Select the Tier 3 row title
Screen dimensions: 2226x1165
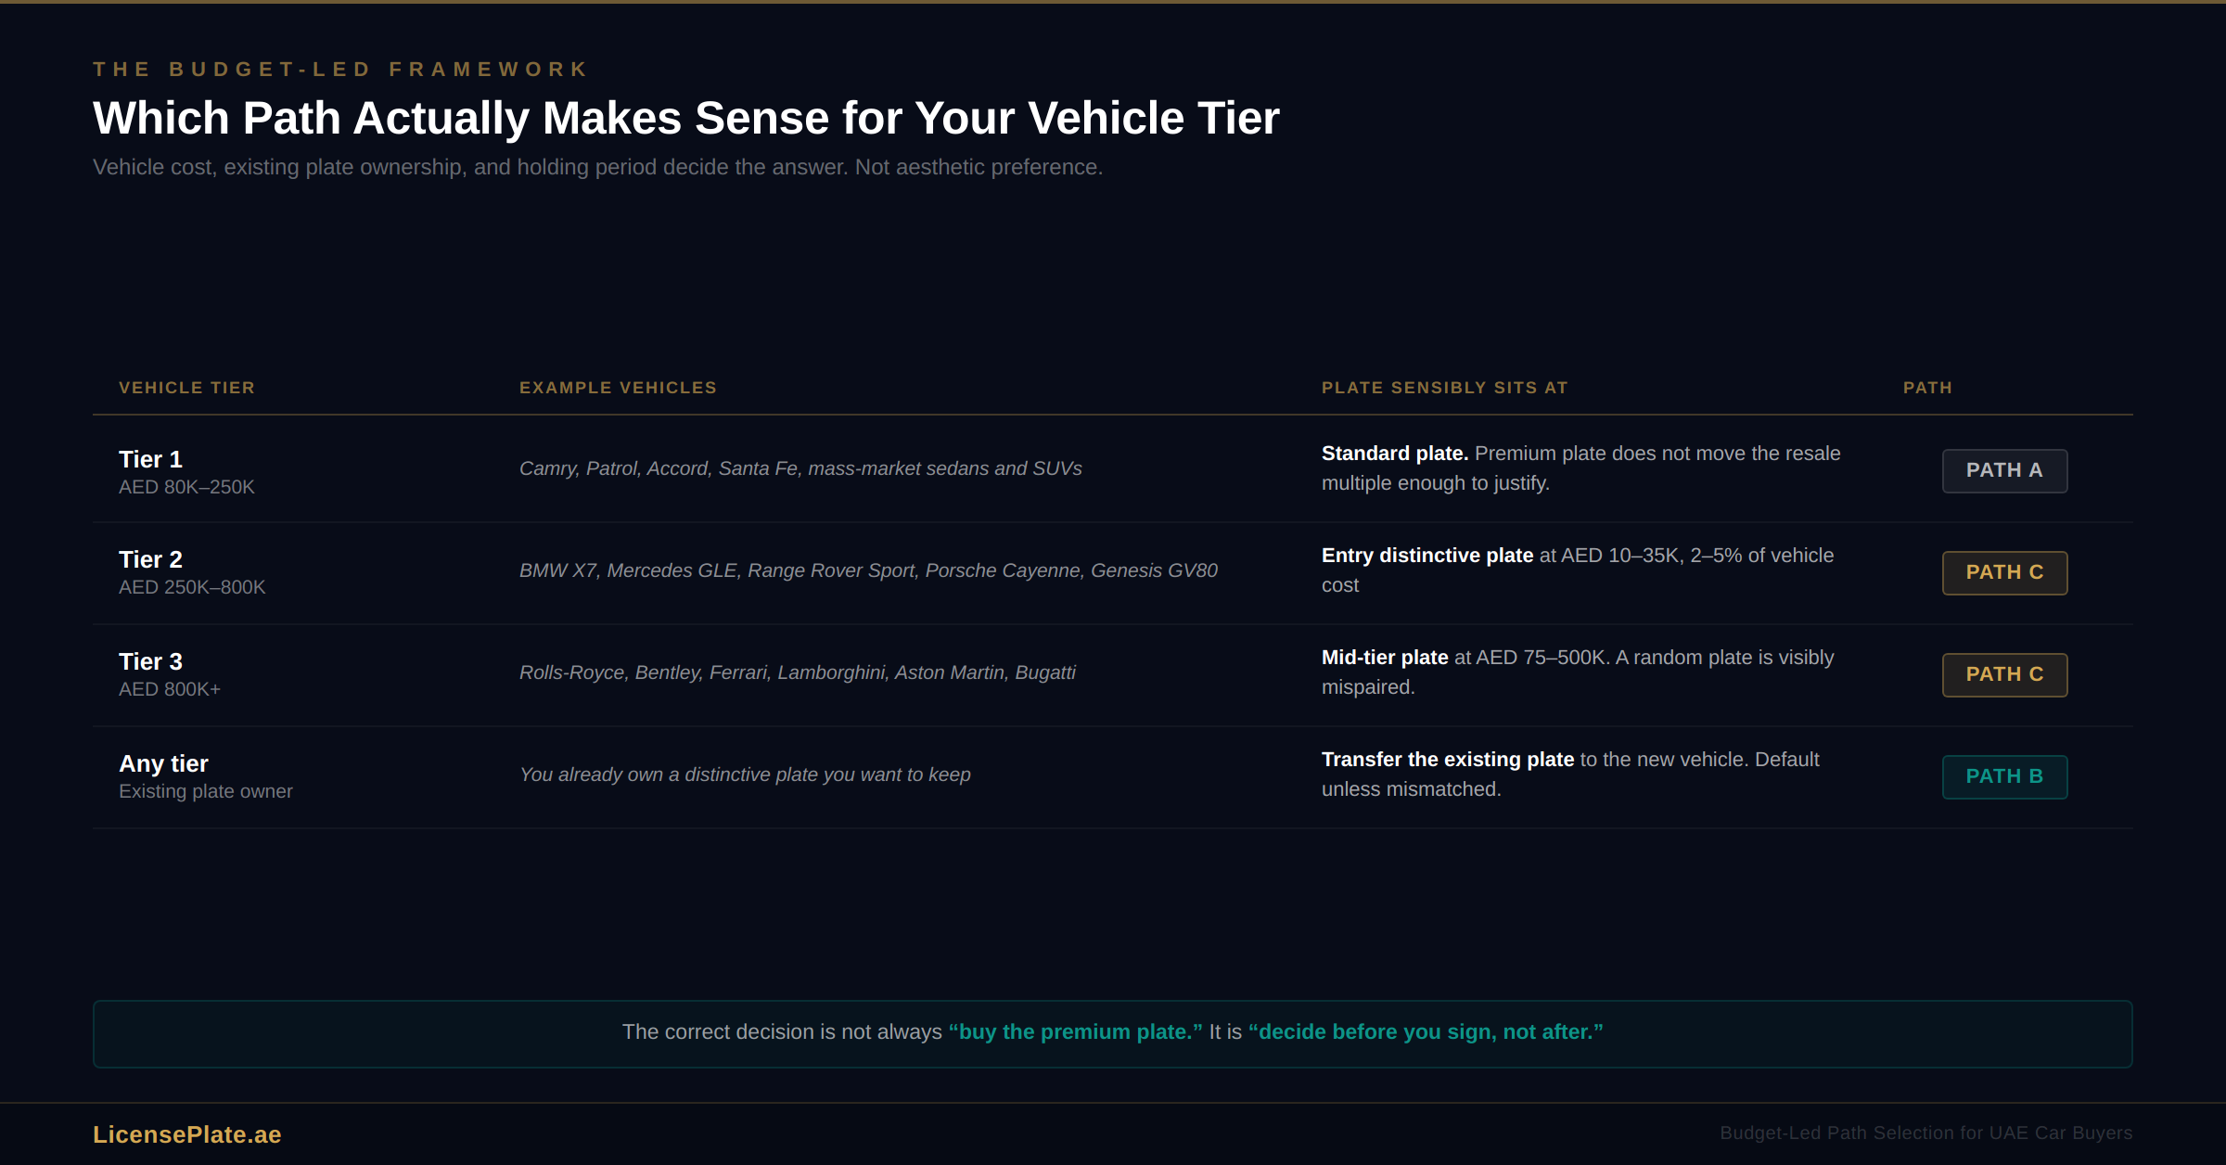150,661
